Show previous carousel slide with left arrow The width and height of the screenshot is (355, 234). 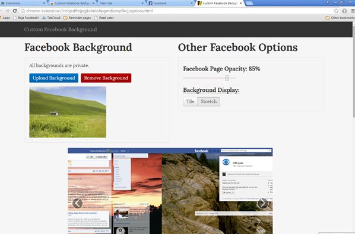(77, 203)
